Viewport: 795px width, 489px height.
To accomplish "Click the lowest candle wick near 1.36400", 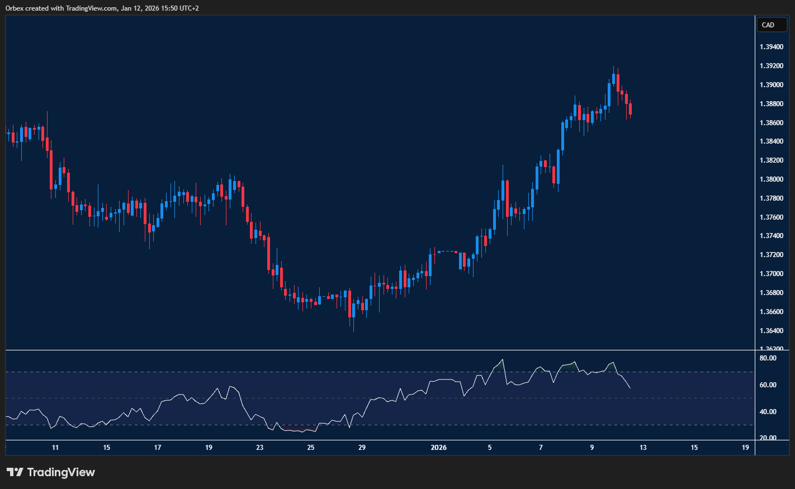I will (x=353, y=327).
